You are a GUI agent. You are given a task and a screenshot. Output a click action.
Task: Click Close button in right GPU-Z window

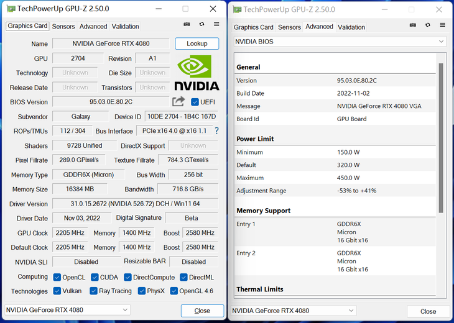(429, 311)
